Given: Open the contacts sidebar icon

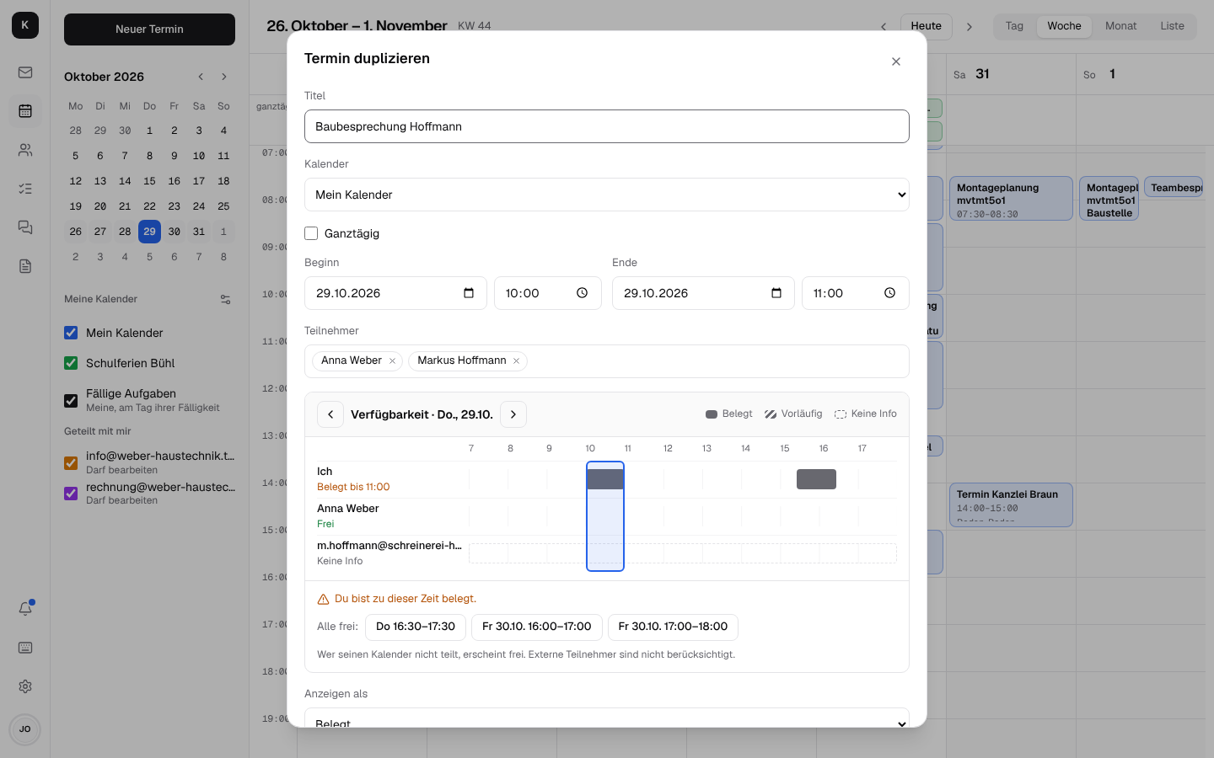Looking at the screenshot, I should tap(25, 150).
